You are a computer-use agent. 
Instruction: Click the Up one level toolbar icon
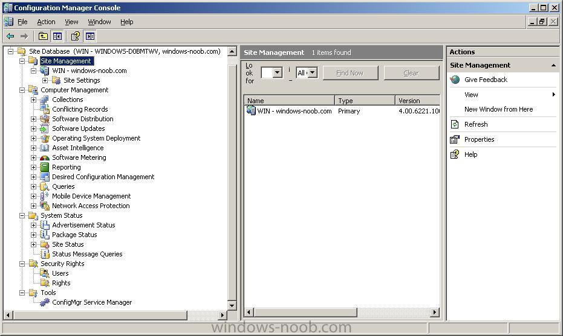[x=43, y=36]
